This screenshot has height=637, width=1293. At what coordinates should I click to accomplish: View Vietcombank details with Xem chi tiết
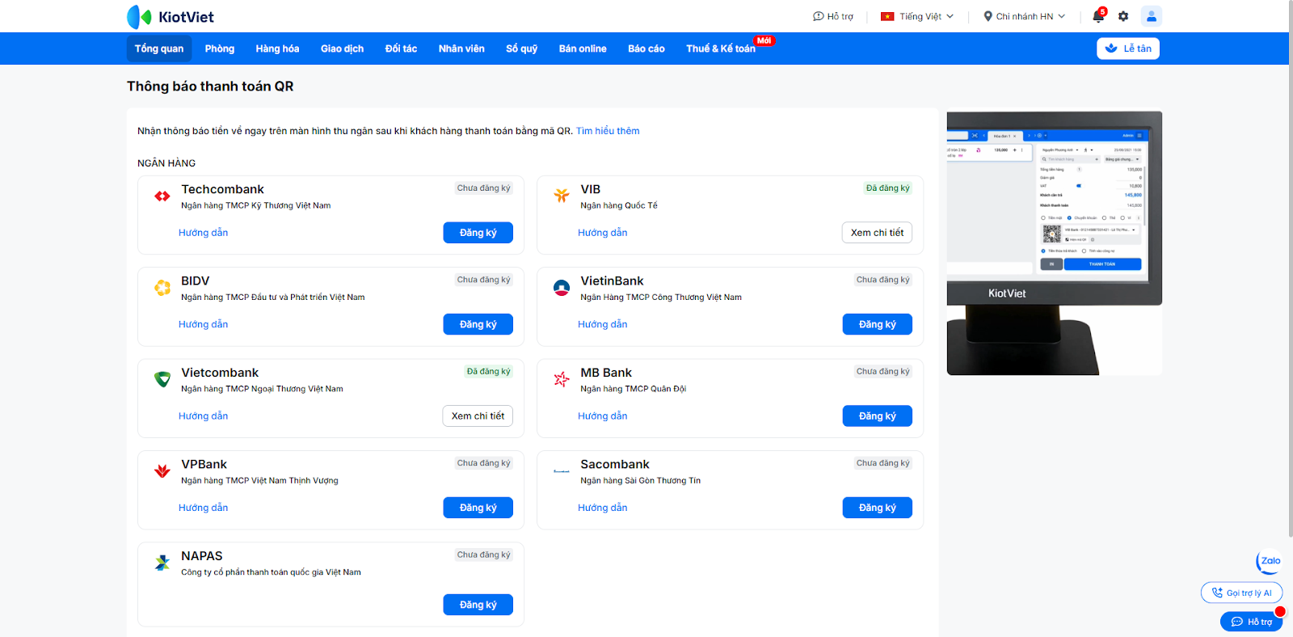(x=478, y=416)
